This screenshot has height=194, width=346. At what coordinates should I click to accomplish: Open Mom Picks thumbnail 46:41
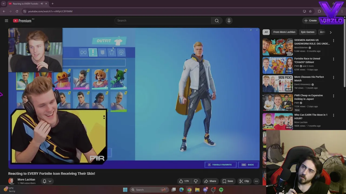[x=278, y=84]
